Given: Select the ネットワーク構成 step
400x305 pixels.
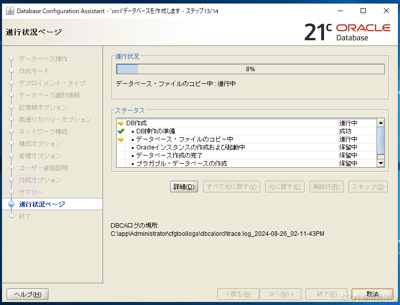Looking at the screenshot, I should pyautogui.click(x=43, y=131).
